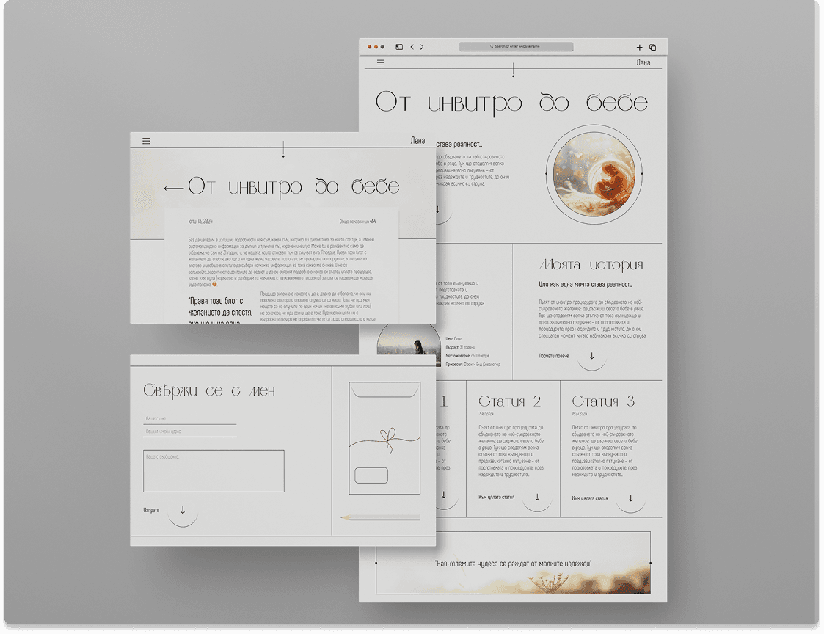This screenshot has height=634, width=824.
Task: Click the views counter '454' text
Action: 373,222
